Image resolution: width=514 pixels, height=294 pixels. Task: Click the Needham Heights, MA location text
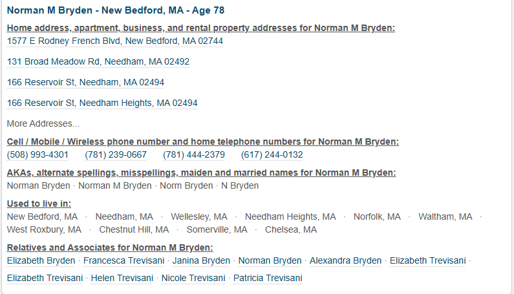[290, 216]
